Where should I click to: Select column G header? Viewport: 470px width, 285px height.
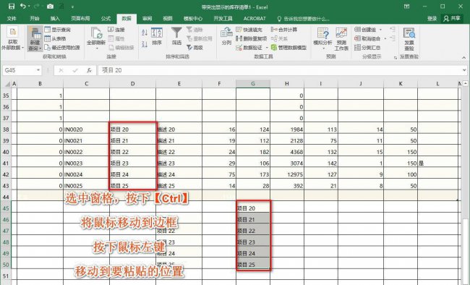pyautogui.click(x=253, y=84)
